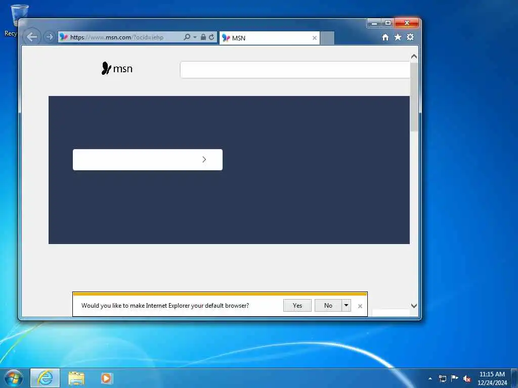Screen dimensions: 518x388
Task: Click the muted volume tray icon
Action: click(467, 378)
